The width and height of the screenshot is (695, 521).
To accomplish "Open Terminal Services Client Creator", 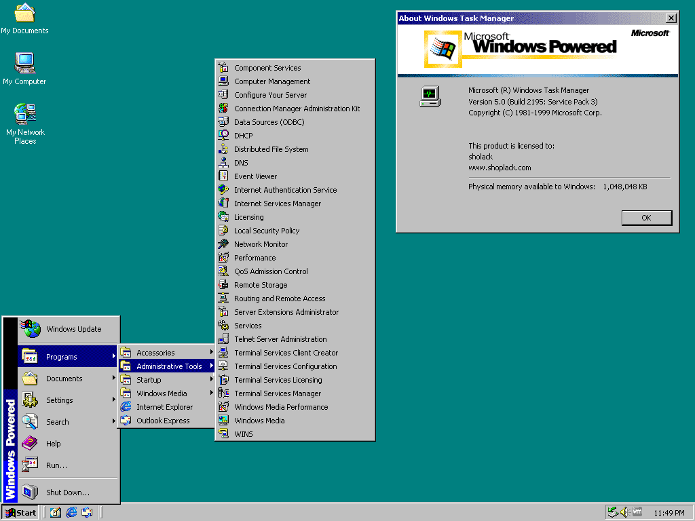I will 295,353.
